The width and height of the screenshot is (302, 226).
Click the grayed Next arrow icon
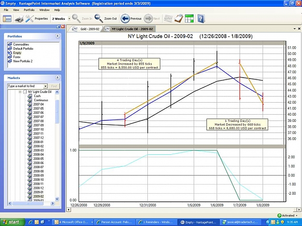click(148, 19)
